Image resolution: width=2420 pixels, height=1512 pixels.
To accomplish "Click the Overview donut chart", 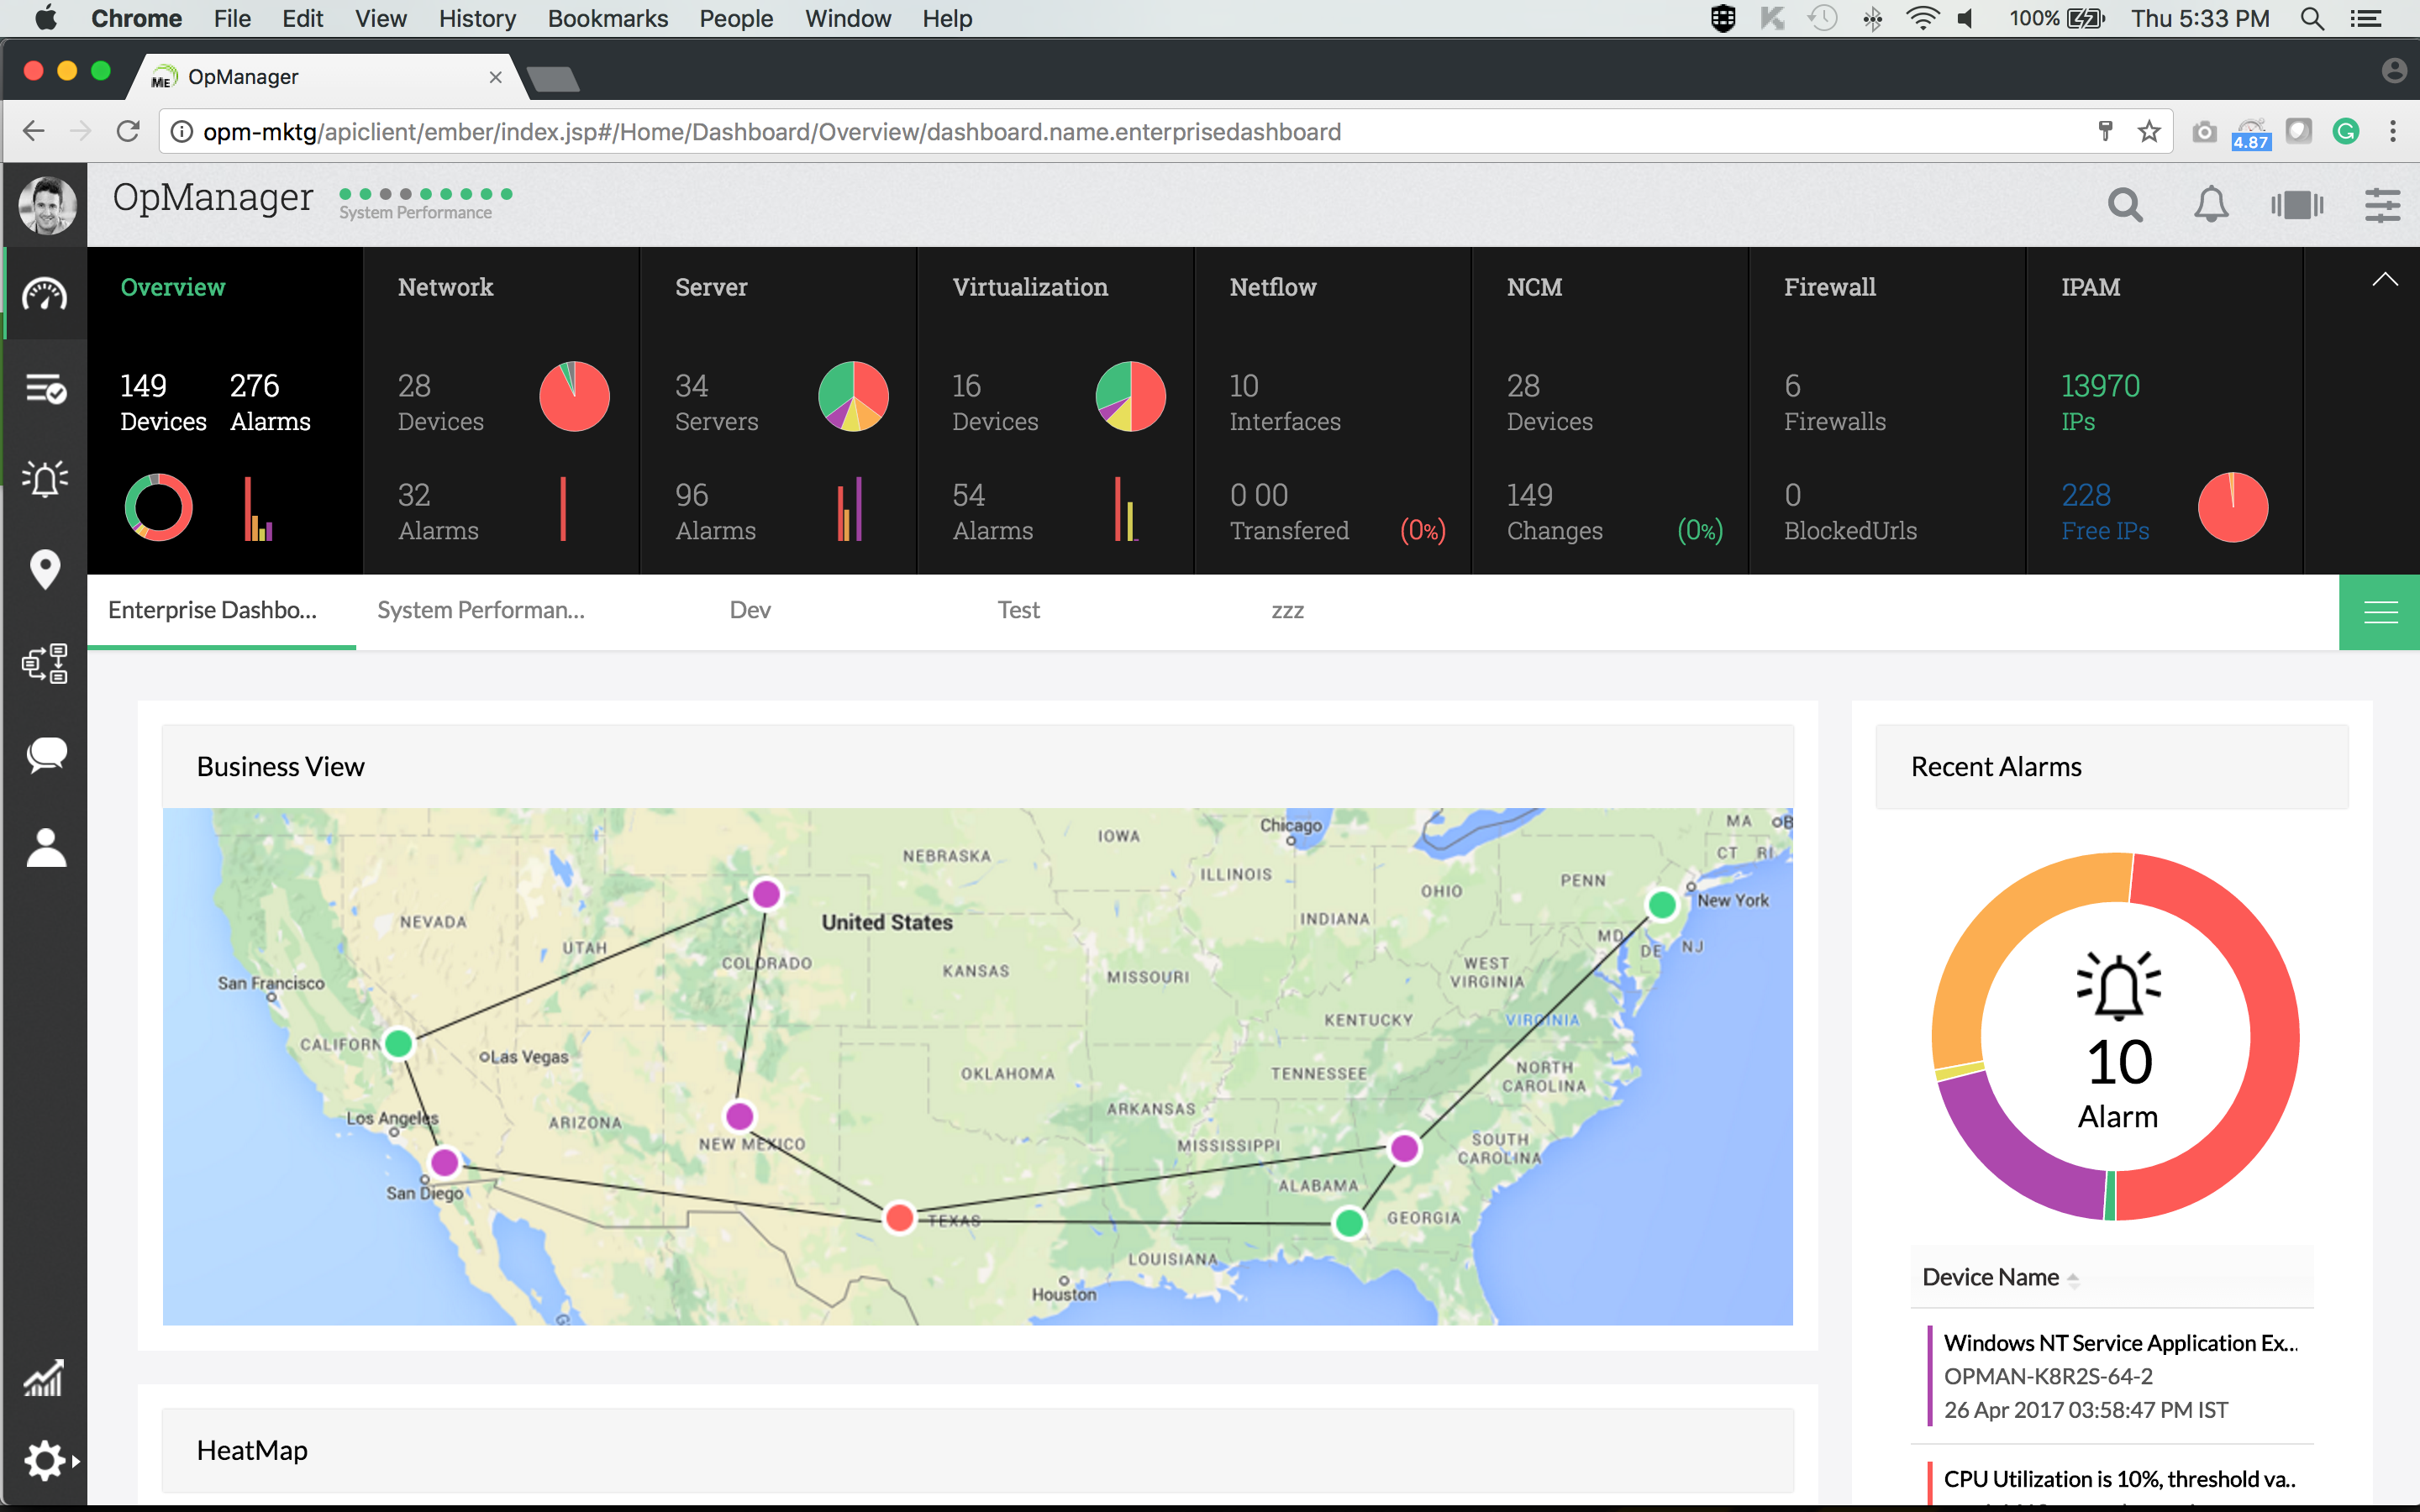I will point(158,507).
